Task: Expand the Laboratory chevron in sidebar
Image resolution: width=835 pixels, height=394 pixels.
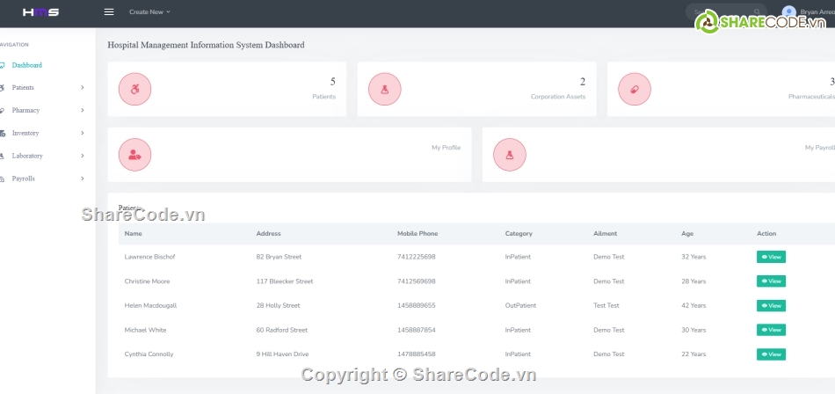Action: [83, 156]
